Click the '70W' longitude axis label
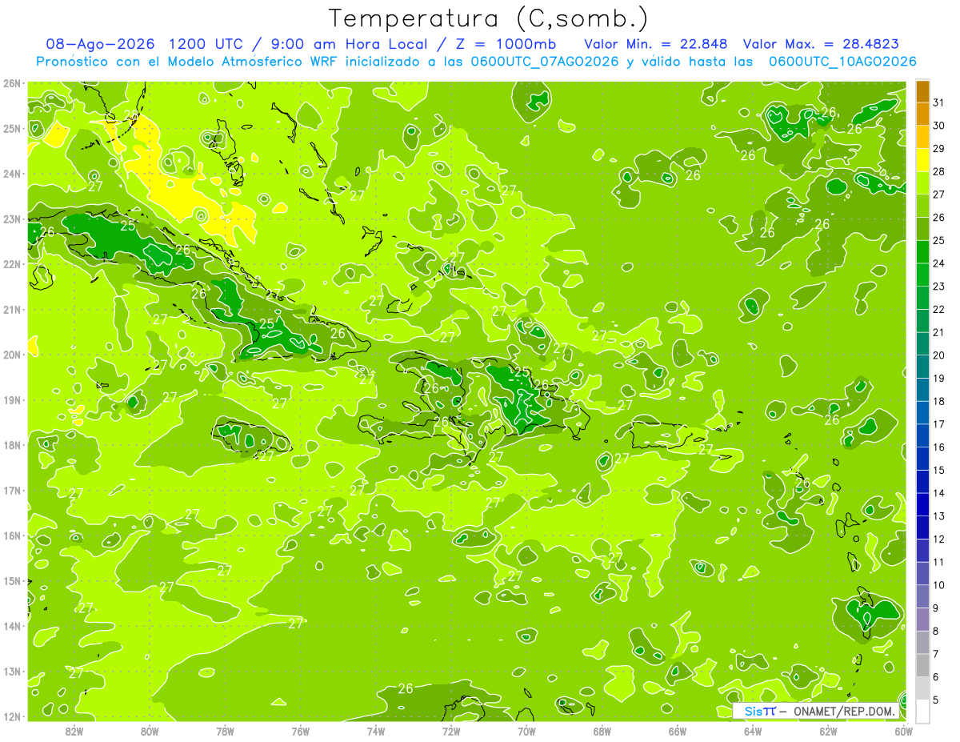Image resolution: width=960 pixels, height=742 pixels. coord(526,732)
